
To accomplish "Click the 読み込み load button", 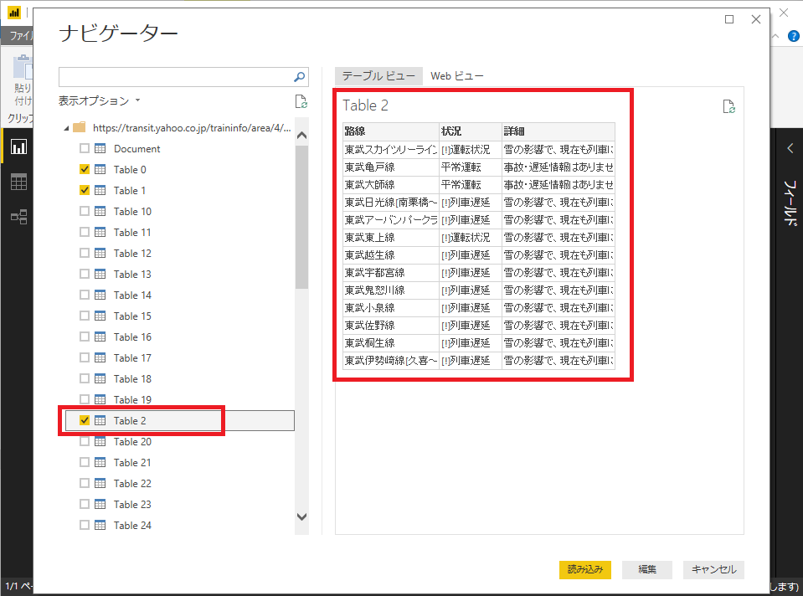I will (x=584, y=569).
